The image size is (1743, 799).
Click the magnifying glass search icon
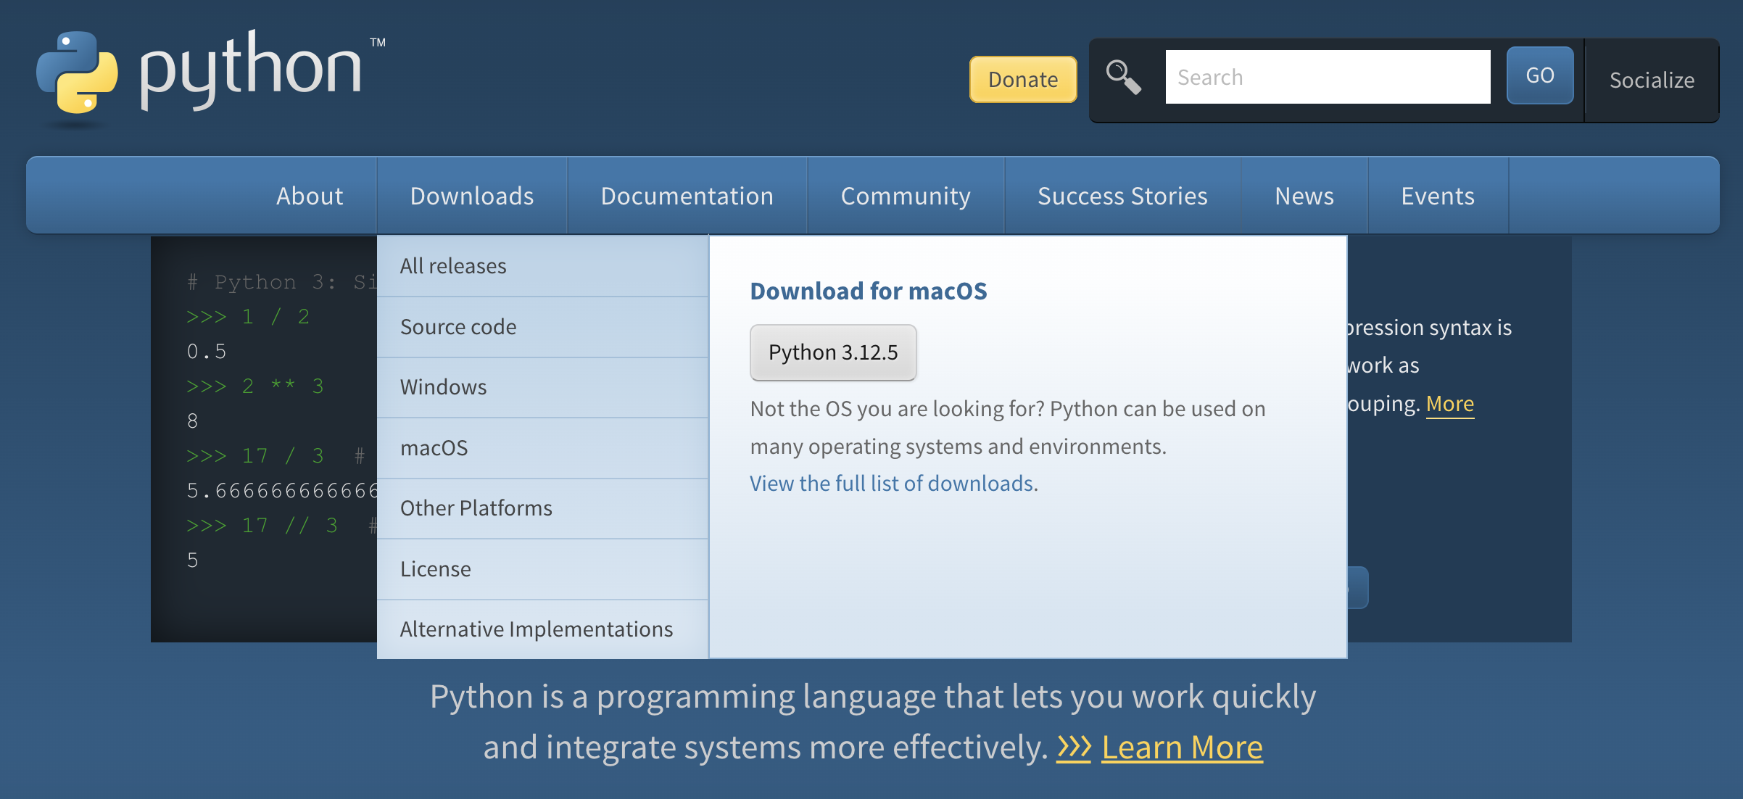(x=1123, y=77)
